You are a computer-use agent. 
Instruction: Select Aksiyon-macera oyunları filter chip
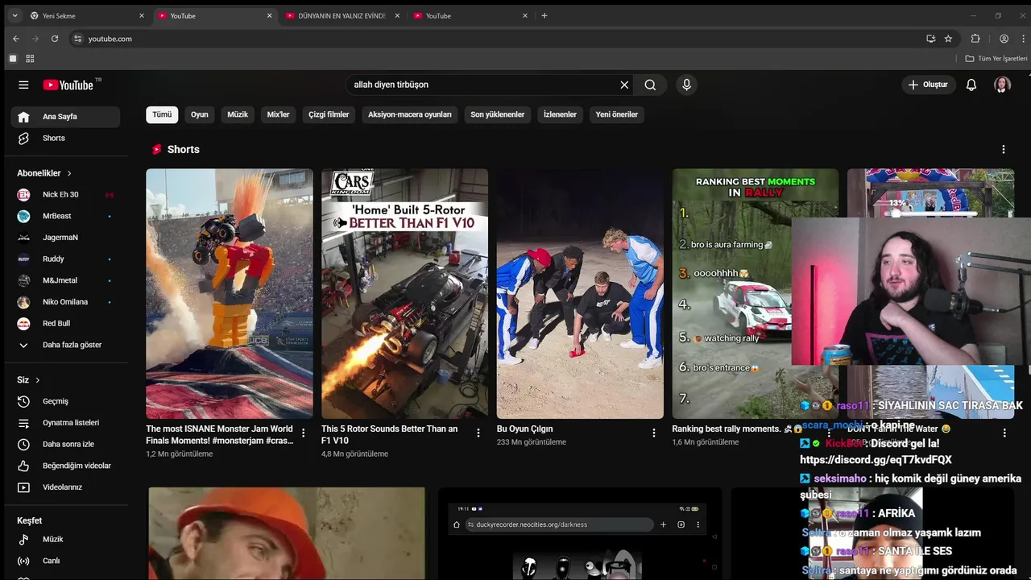click(410, 114)
